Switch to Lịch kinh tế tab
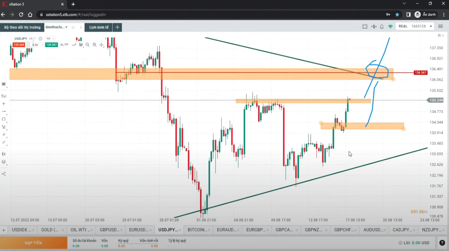 click(99, 27)
